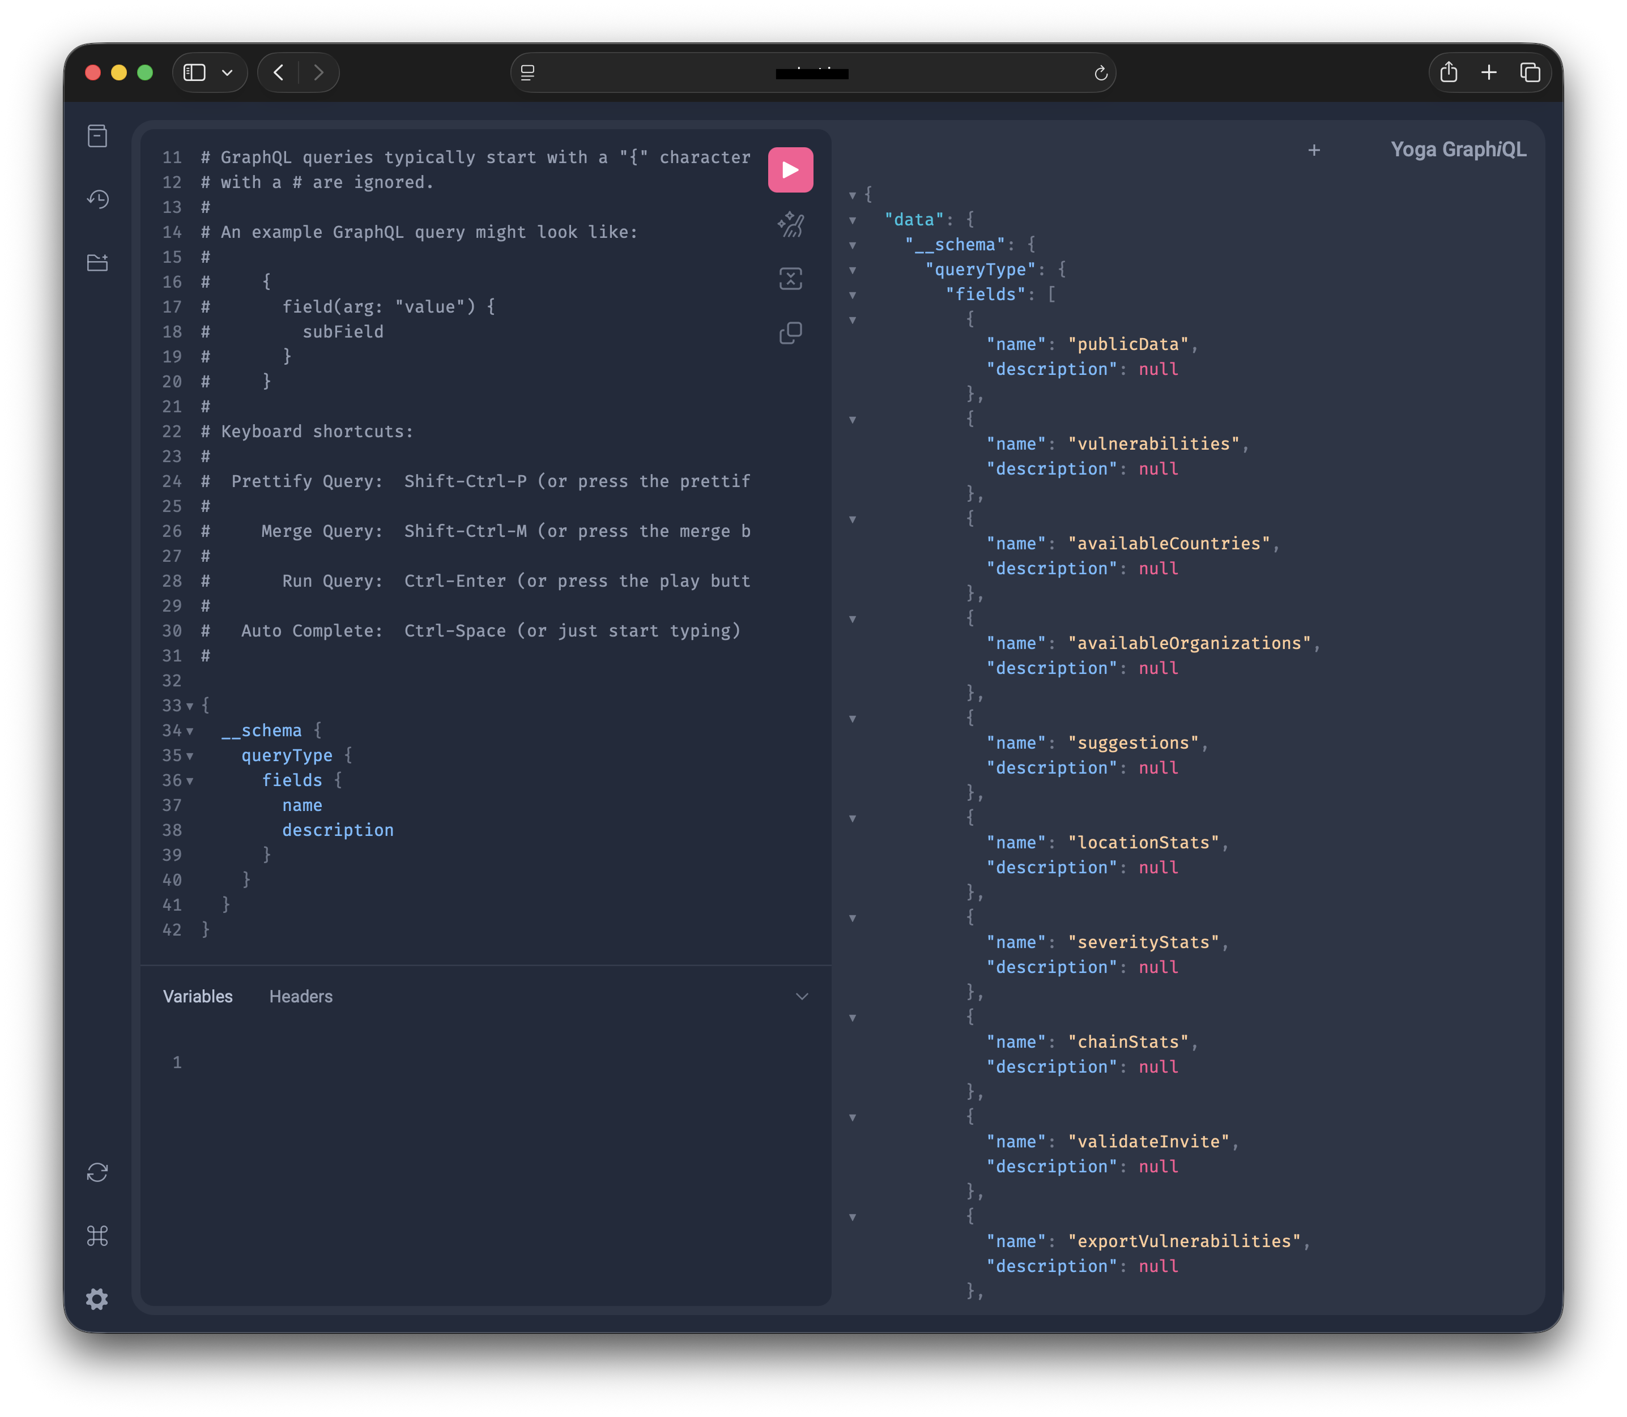
Task: Copy the current query via the copy icon
Action: (x=790, y=333)
